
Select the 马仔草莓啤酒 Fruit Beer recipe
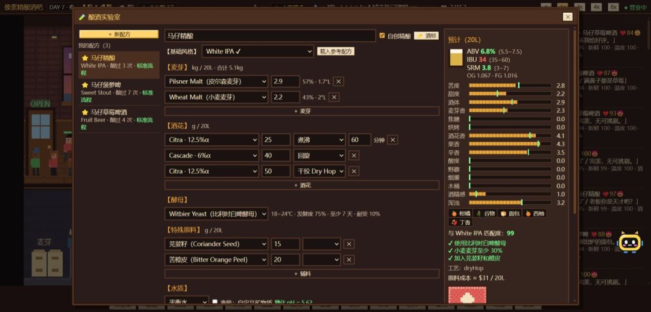119,119
